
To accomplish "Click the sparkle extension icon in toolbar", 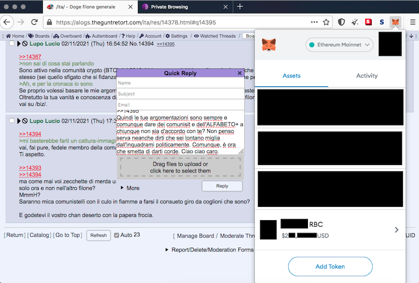I will tap(355, 22).
